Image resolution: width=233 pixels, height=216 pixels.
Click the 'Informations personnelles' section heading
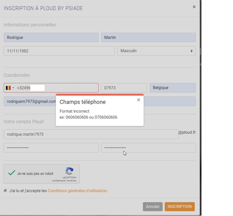coord(30,25)
